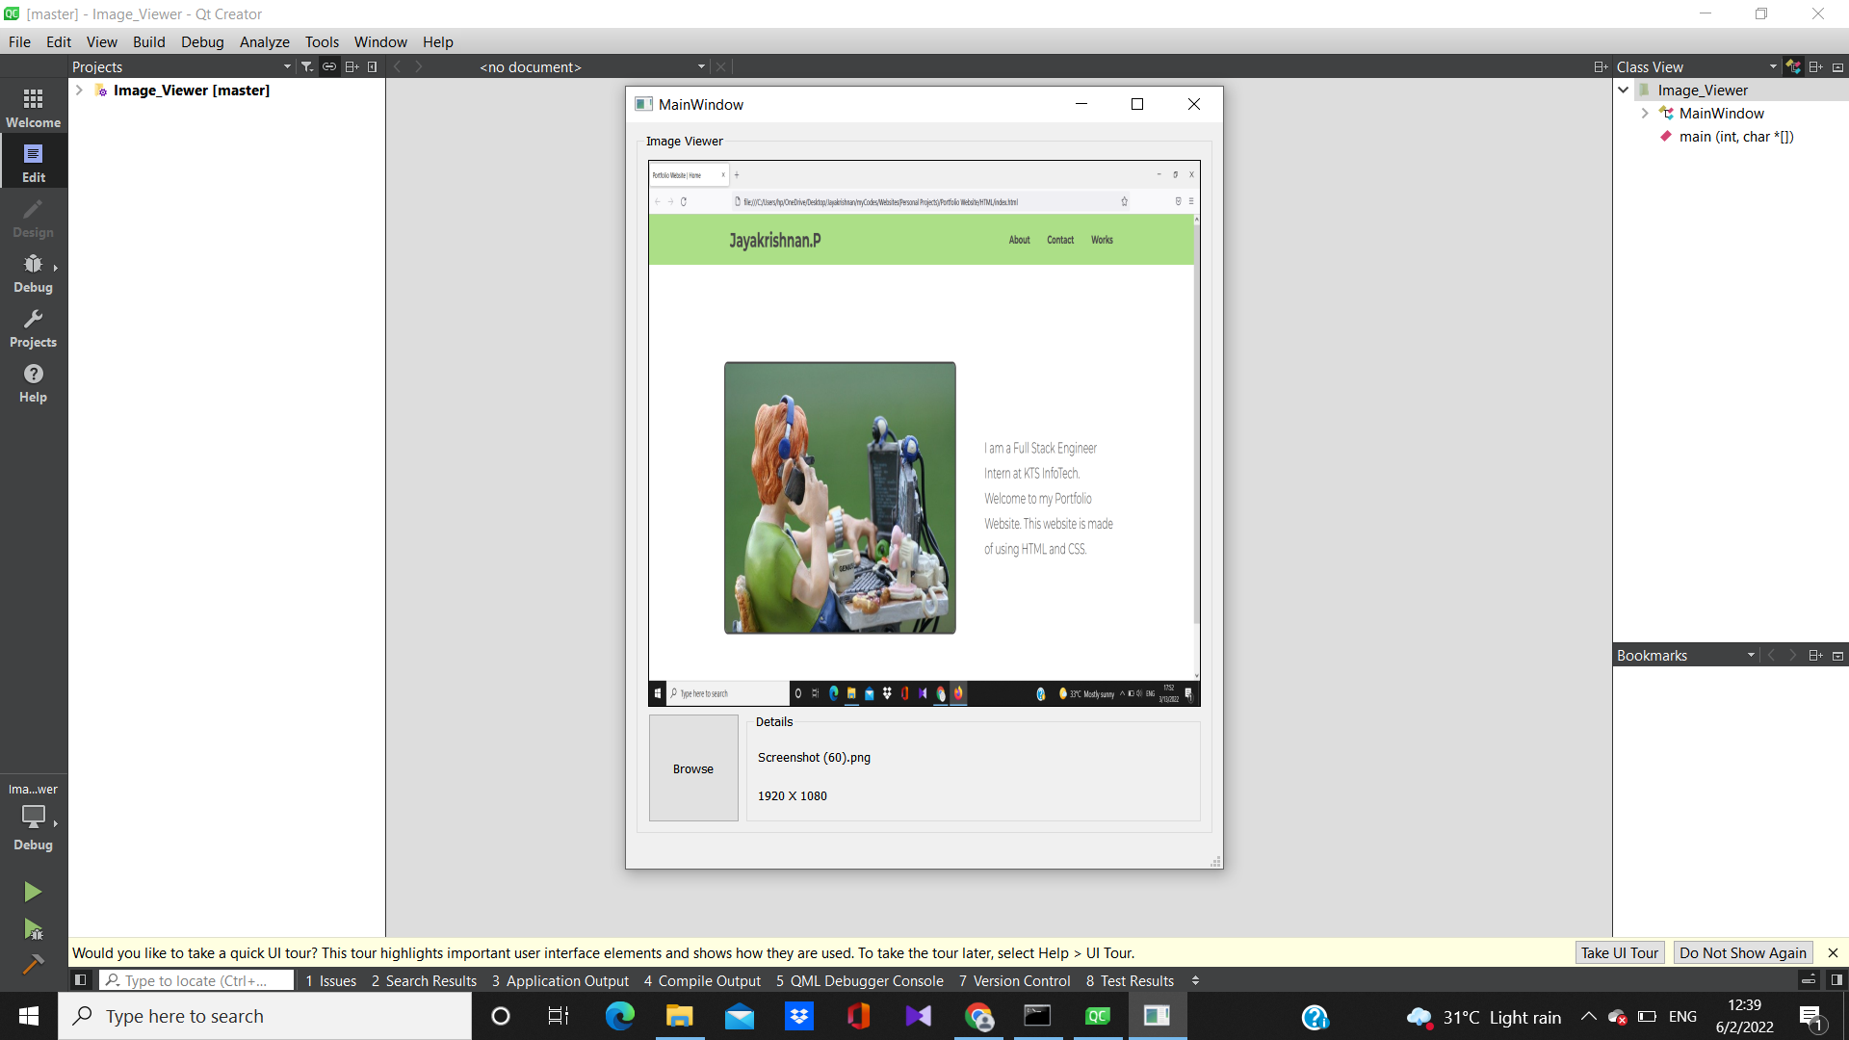The width and height of the screenshot is (1849, 1040).
Task: Split the Projects panel
Action: [352, 66]
